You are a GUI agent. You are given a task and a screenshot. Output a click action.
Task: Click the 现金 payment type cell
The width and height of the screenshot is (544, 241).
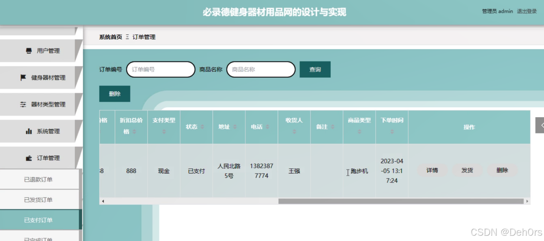(x=164, y=171)
